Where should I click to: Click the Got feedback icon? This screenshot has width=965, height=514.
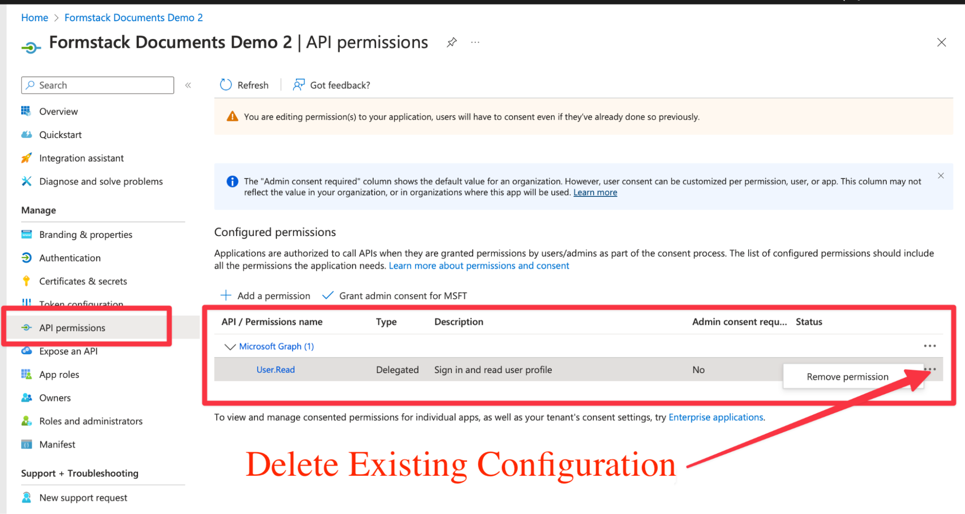(x=299, y=85)
